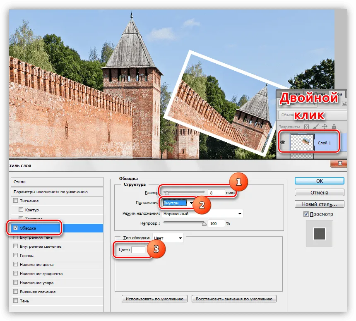
Task: Enable the Внешнее свечение checkbox
Action: click(x=15, y=292)
